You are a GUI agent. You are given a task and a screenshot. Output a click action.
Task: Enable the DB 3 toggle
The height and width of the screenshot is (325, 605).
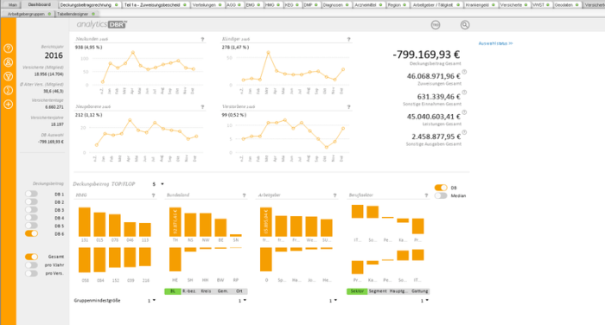(32, 209)
